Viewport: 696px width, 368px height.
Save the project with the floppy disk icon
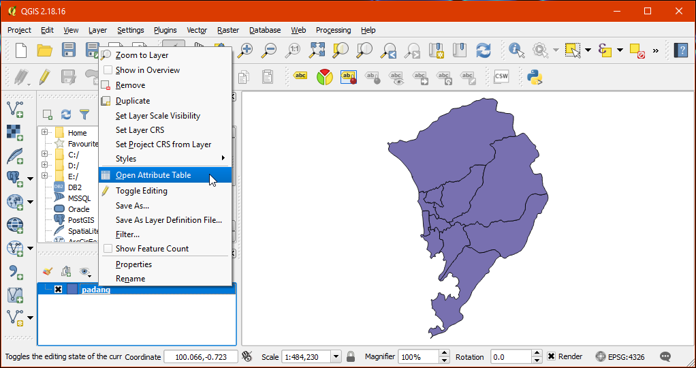68,50
